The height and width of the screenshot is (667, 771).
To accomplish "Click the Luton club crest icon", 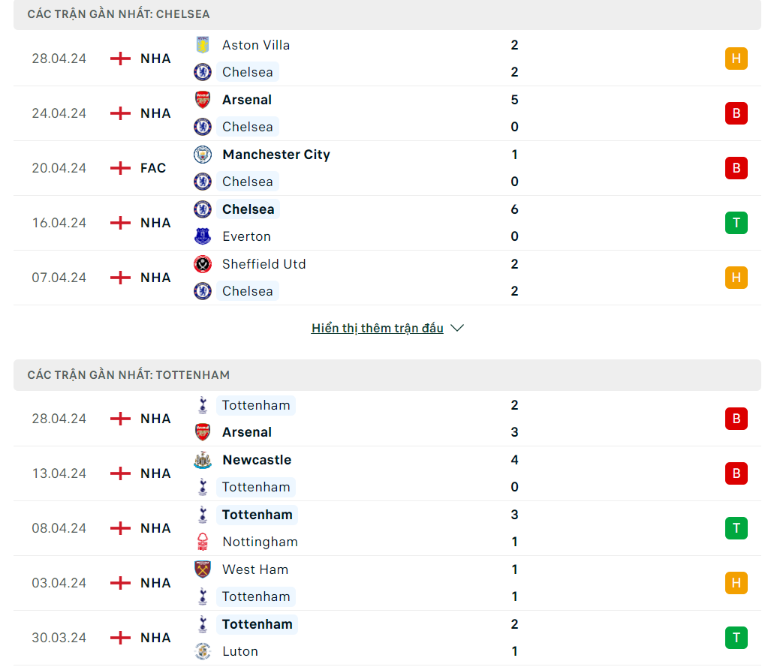I will click(203, 651).
